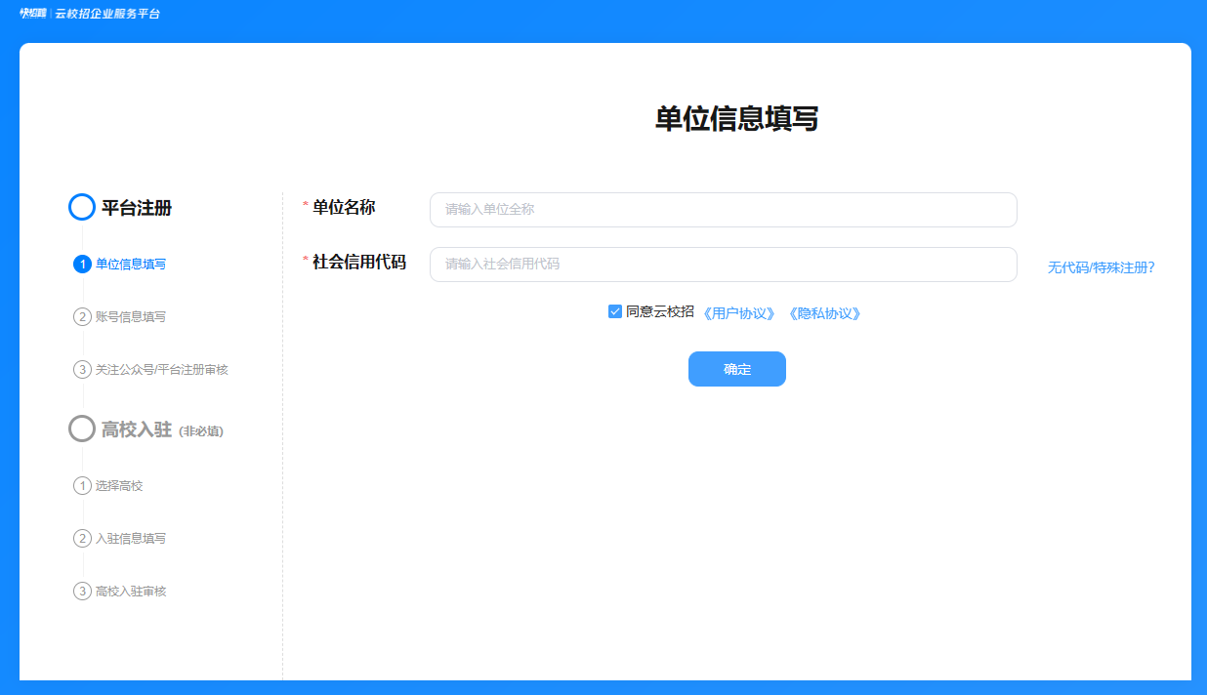Click step 3 icon beside 关注公众号/平台注册审核
This screenshot has width=1207, height=695.
[x=82, y=369]
